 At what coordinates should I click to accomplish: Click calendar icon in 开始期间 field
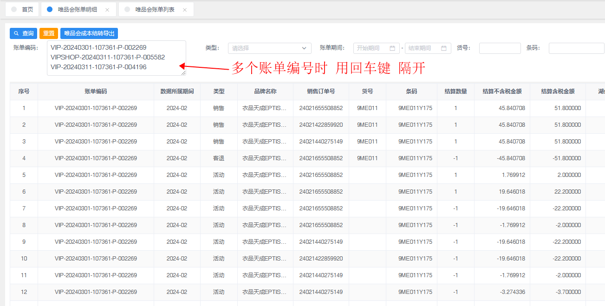point(392,48)
